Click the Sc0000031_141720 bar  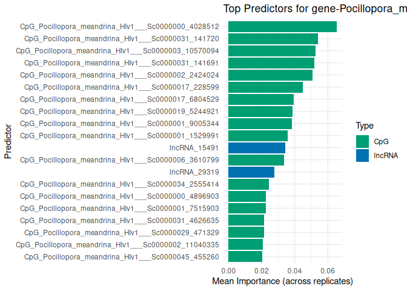coord(273,39)
